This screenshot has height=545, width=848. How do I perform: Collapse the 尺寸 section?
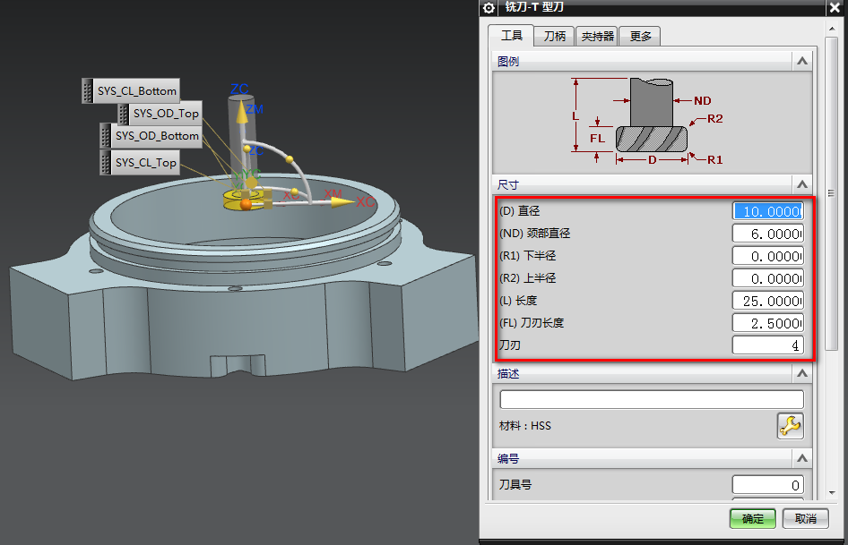tap(801, 184)
